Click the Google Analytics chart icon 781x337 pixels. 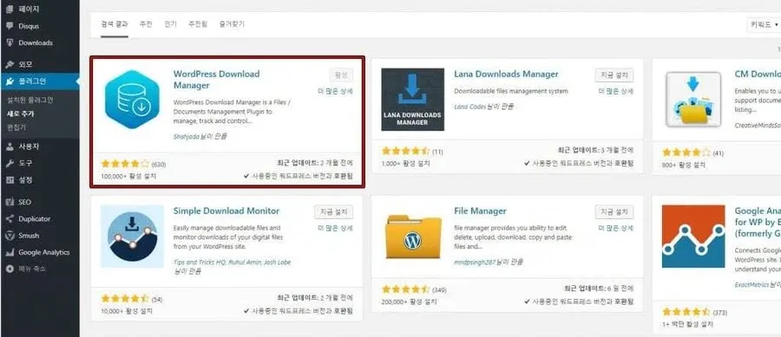[10, 252]
